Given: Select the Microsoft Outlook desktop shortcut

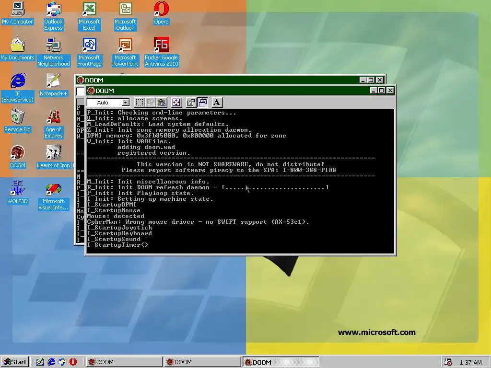Looking at the screenshot, I should (x=125, y=16).
